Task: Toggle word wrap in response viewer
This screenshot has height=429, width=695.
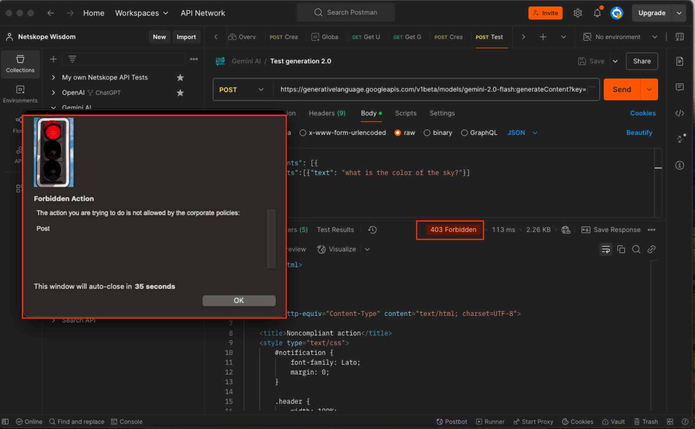Action: tap(606, 249)
